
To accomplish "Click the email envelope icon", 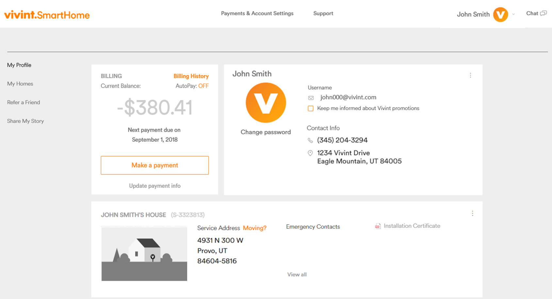I will (x=311, y=98).
